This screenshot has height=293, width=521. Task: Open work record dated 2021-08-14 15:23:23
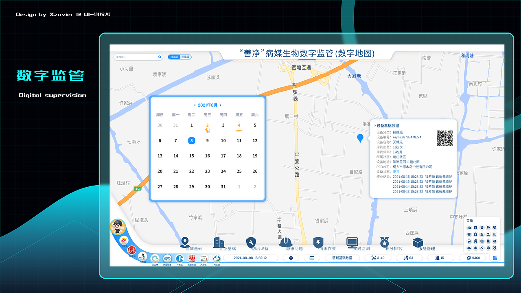pyautogui.click(x=422, y=186)
